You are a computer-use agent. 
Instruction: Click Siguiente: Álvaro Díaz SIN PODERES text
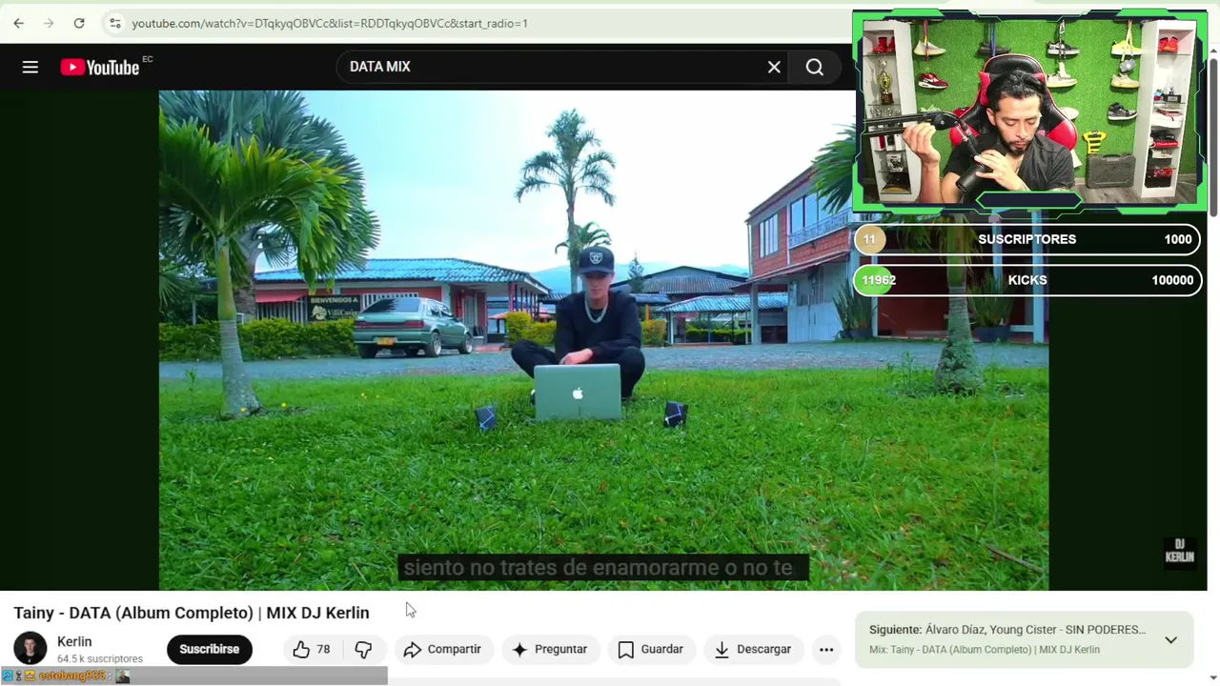point(1007,630)
